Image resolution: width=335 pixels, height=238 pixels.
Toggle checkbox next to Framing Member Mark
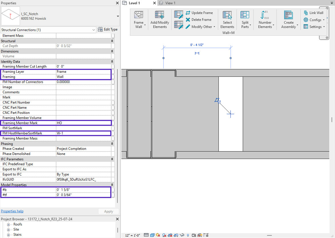(x=113, y=123)
